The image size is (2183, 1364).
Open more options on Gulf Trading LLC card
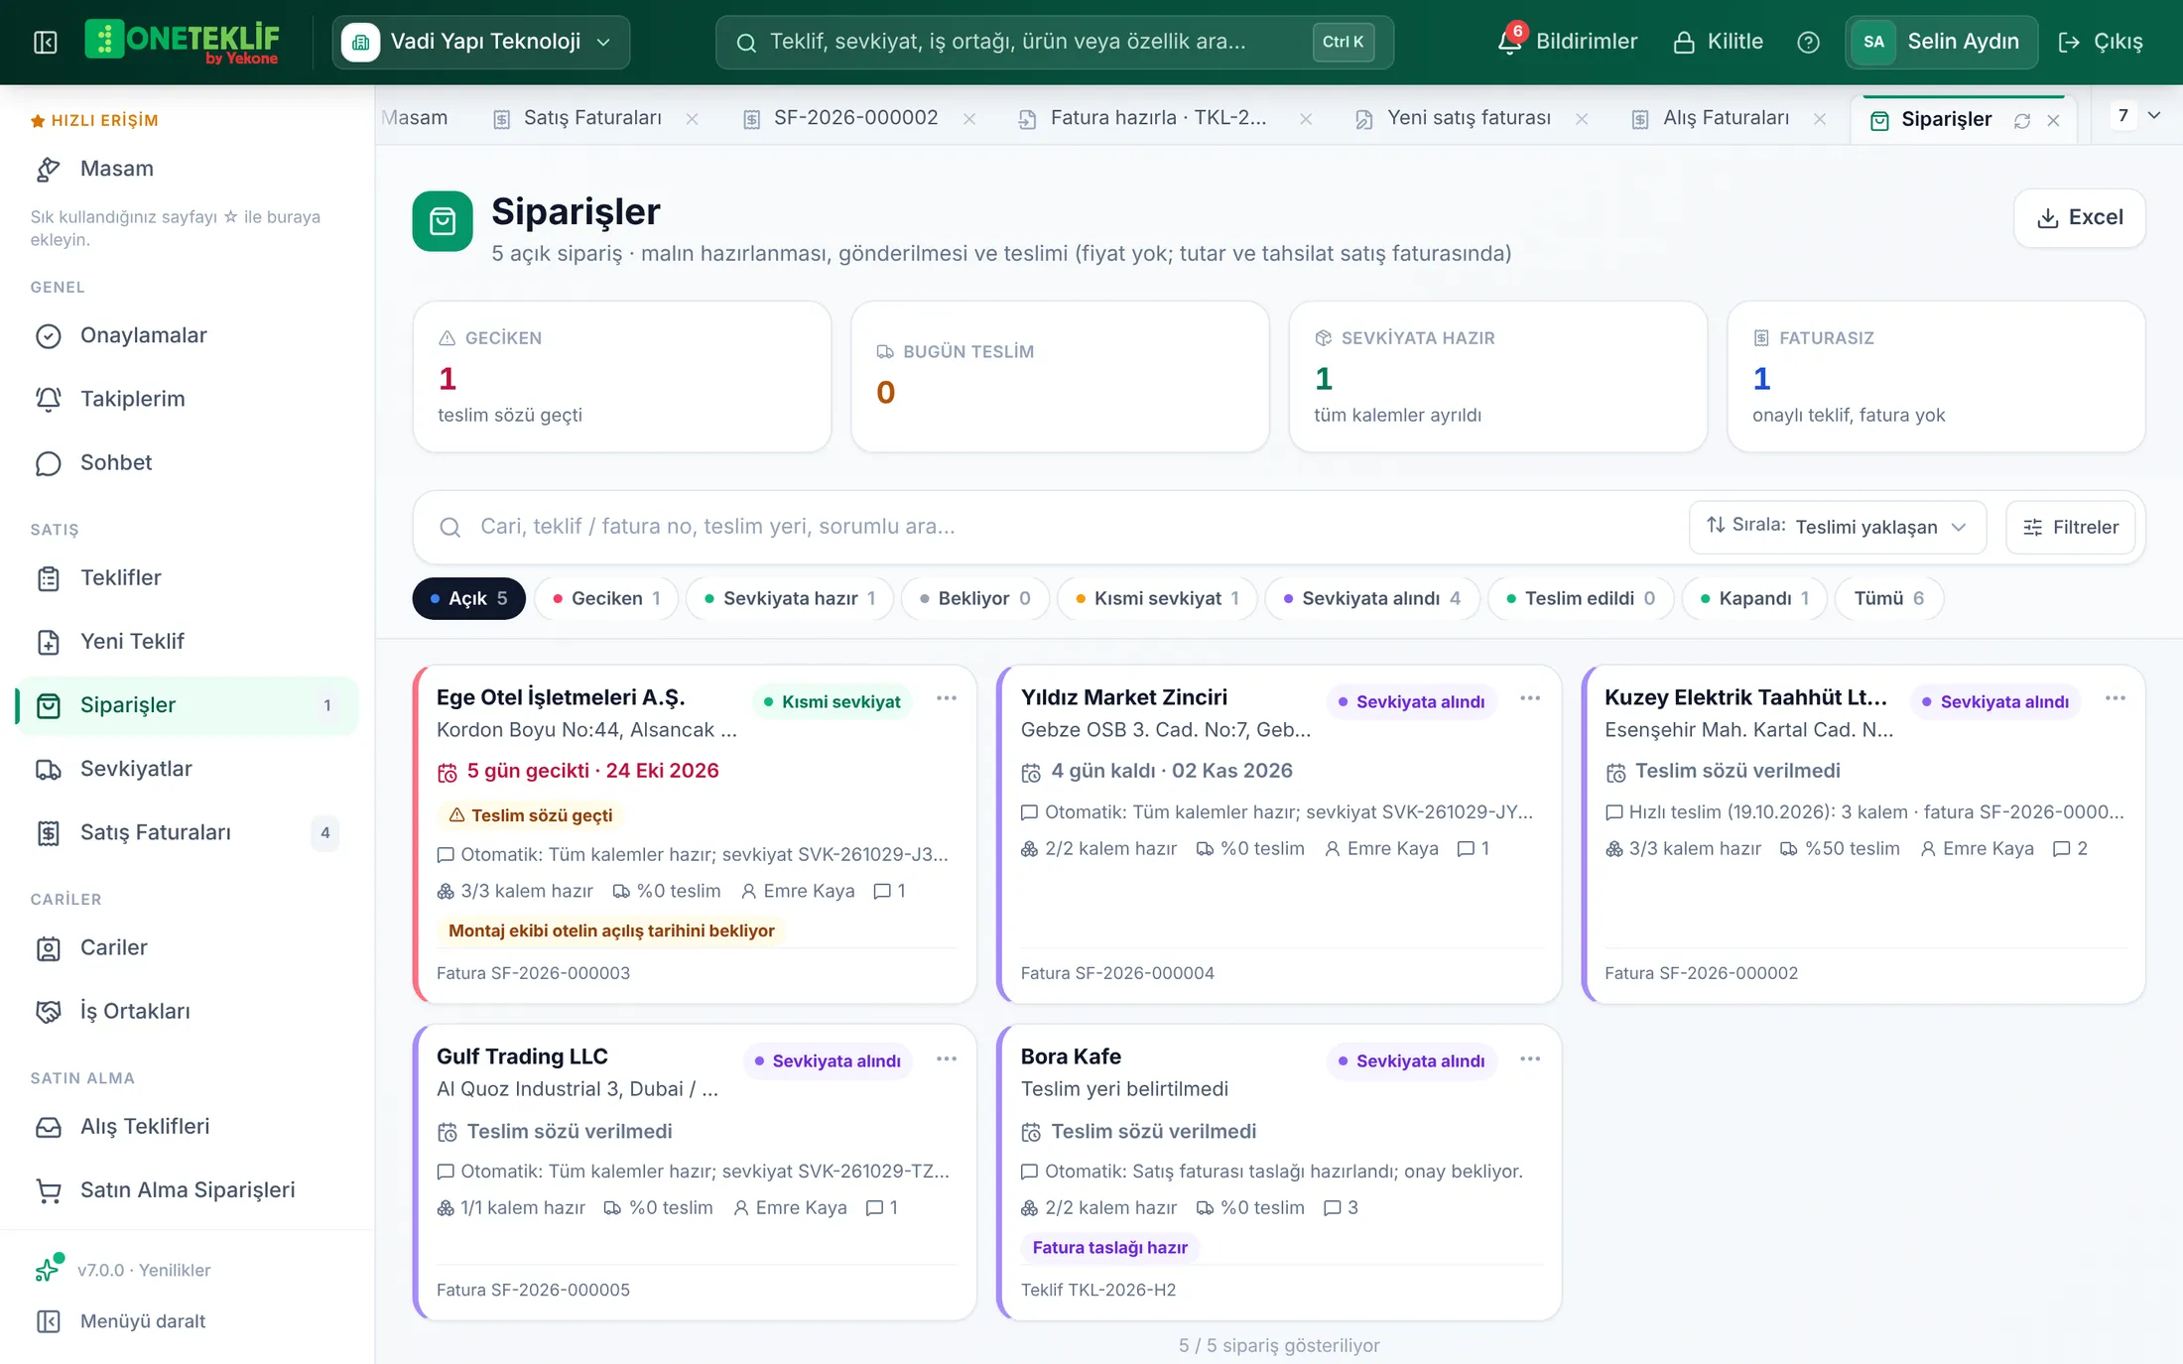tap(947, 1058)
